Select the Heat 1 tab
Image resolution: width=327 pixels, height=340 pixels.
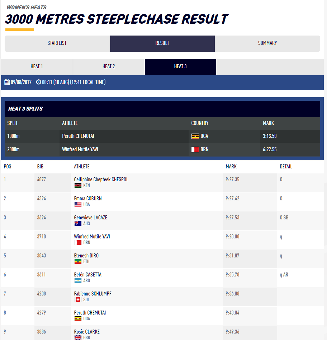(37, 66)
